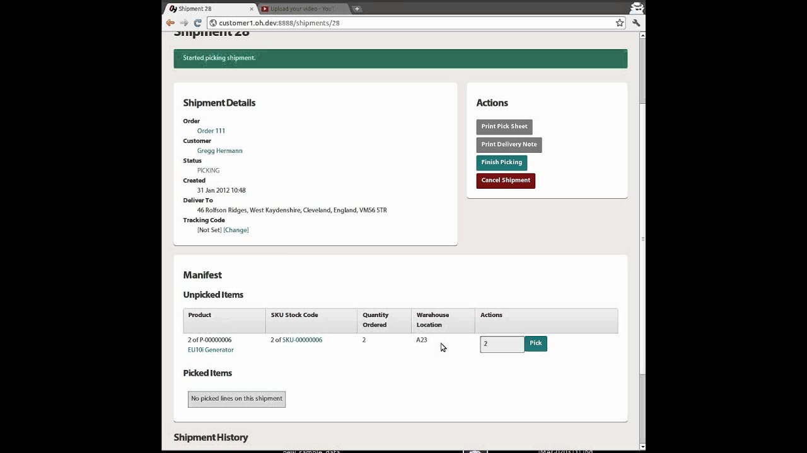Image resolution: width=807 pixels, height=453 pixels.
Task: Click the delivery address text
Action: [292, 210]
